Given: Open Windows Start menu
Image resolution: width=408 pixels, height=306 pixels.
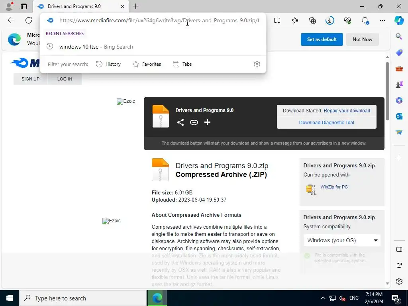Looking at the screenshot, I should (10, 298).
